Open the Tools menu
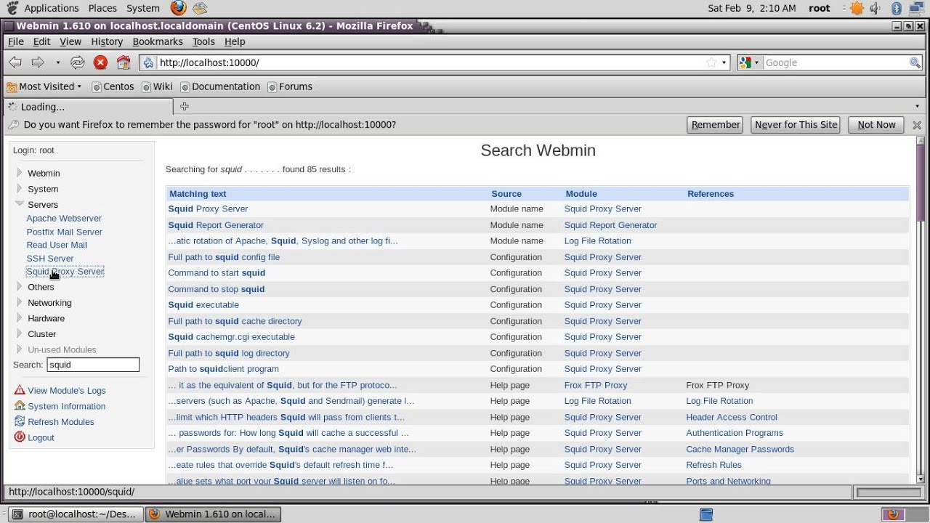Viewport: 930px width, 523px height. [x=203, y=42]
